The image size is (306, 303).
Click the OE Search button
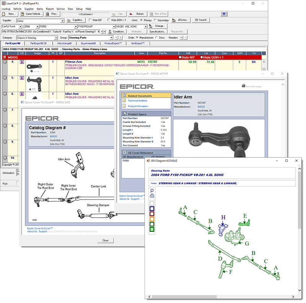[200, 20]
